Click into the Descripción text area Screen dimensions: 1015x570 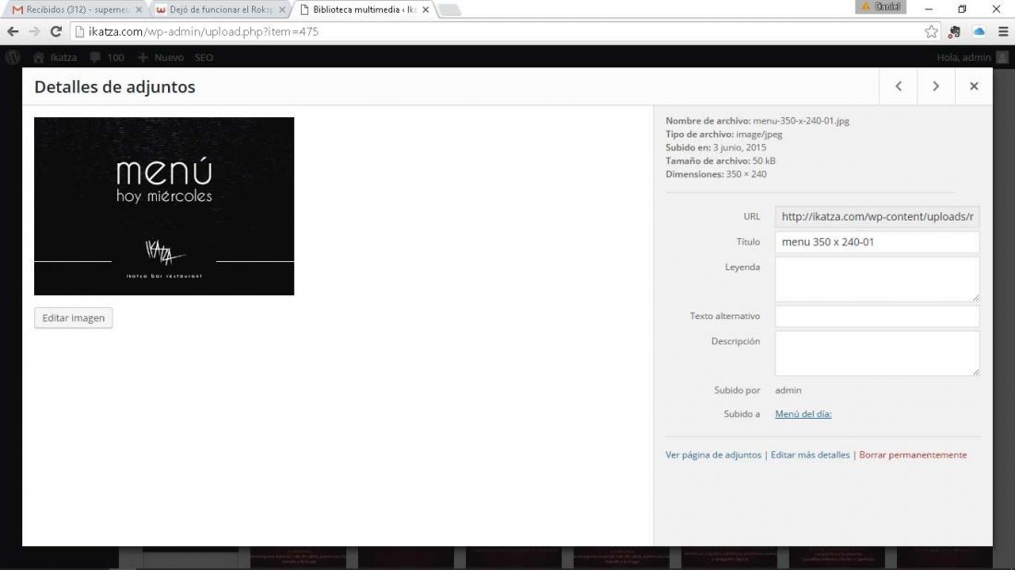[878, 353]
